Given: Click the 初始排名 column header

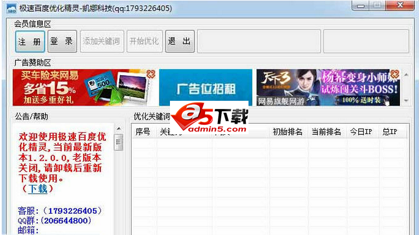Looking at the screenshot, I should tap(288, 131).
